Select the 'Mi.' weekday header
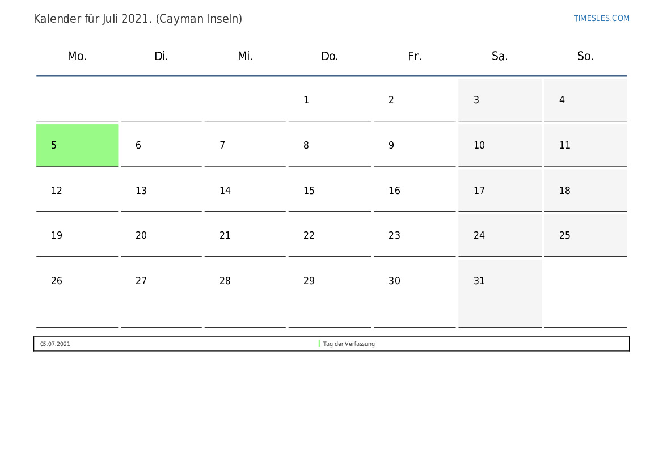663x469 pixels. 245,56
